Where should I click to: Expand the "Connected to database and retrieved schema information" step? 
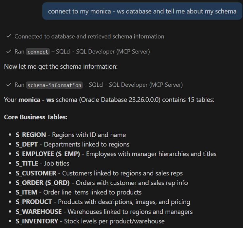[x=89, y=36]
